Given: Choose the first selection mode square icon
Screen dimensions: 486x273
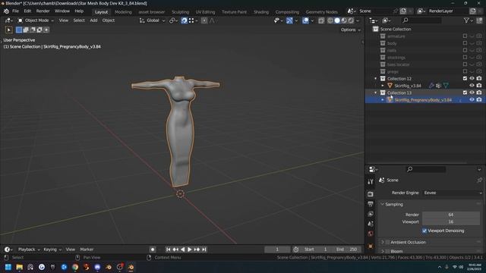Looking at the screenshot, I should click(x=19, y=30).
